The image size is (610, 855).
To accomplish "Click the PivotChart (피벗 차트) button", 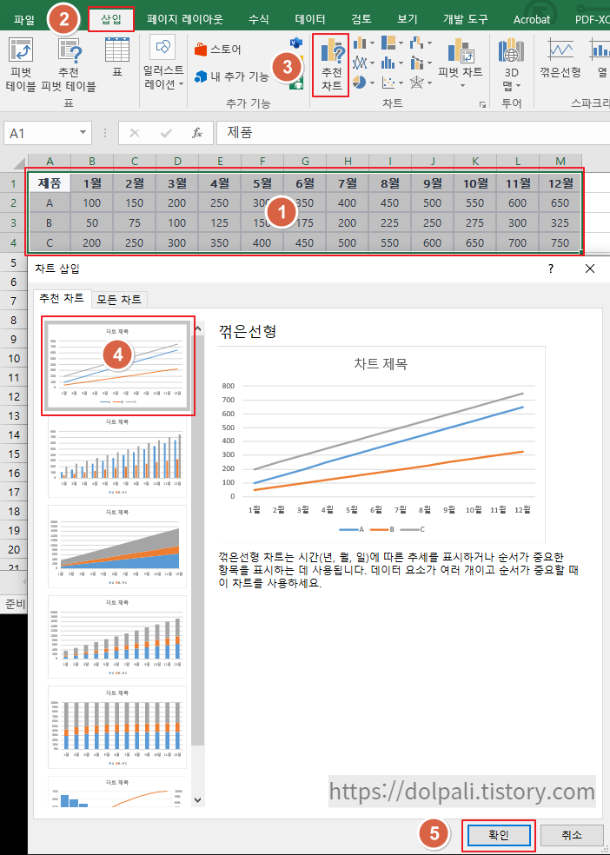I will coord(461,63).
